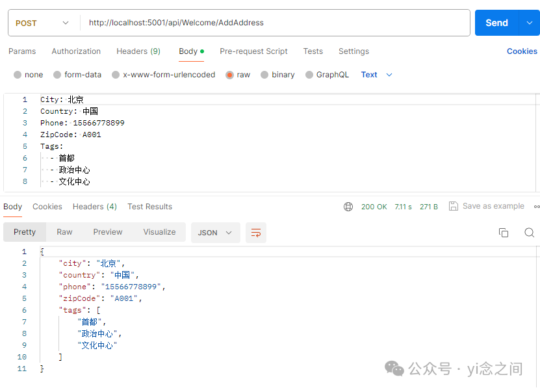Click the 271 B response size
This screenshot has height=390, width=540.
[429, 207]
